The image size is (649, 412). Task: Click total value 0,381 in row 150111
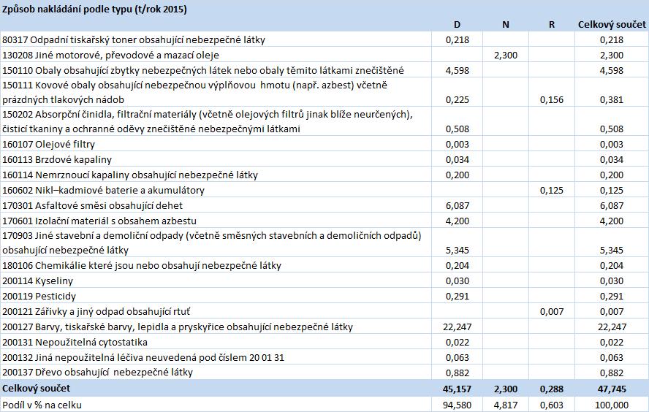tap(611, 99)
